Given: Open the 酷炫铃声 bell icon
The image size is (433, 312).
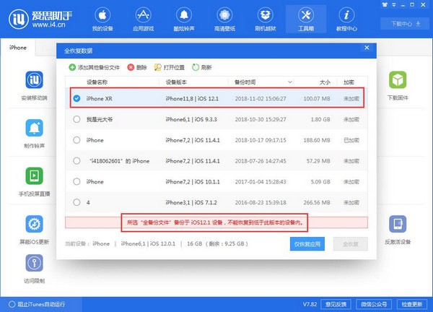Looking at the screenshot, I should pos(184,15).
